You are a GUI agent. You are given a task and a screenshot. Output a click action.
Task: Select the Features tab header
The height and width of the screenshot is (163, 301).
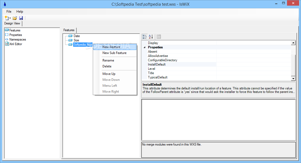(69, 30)
